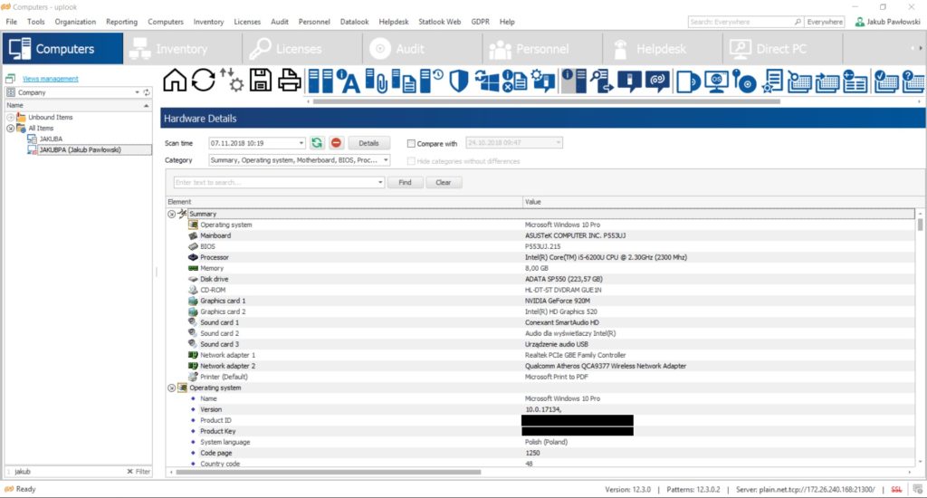Open the File menu

[11, 22]
